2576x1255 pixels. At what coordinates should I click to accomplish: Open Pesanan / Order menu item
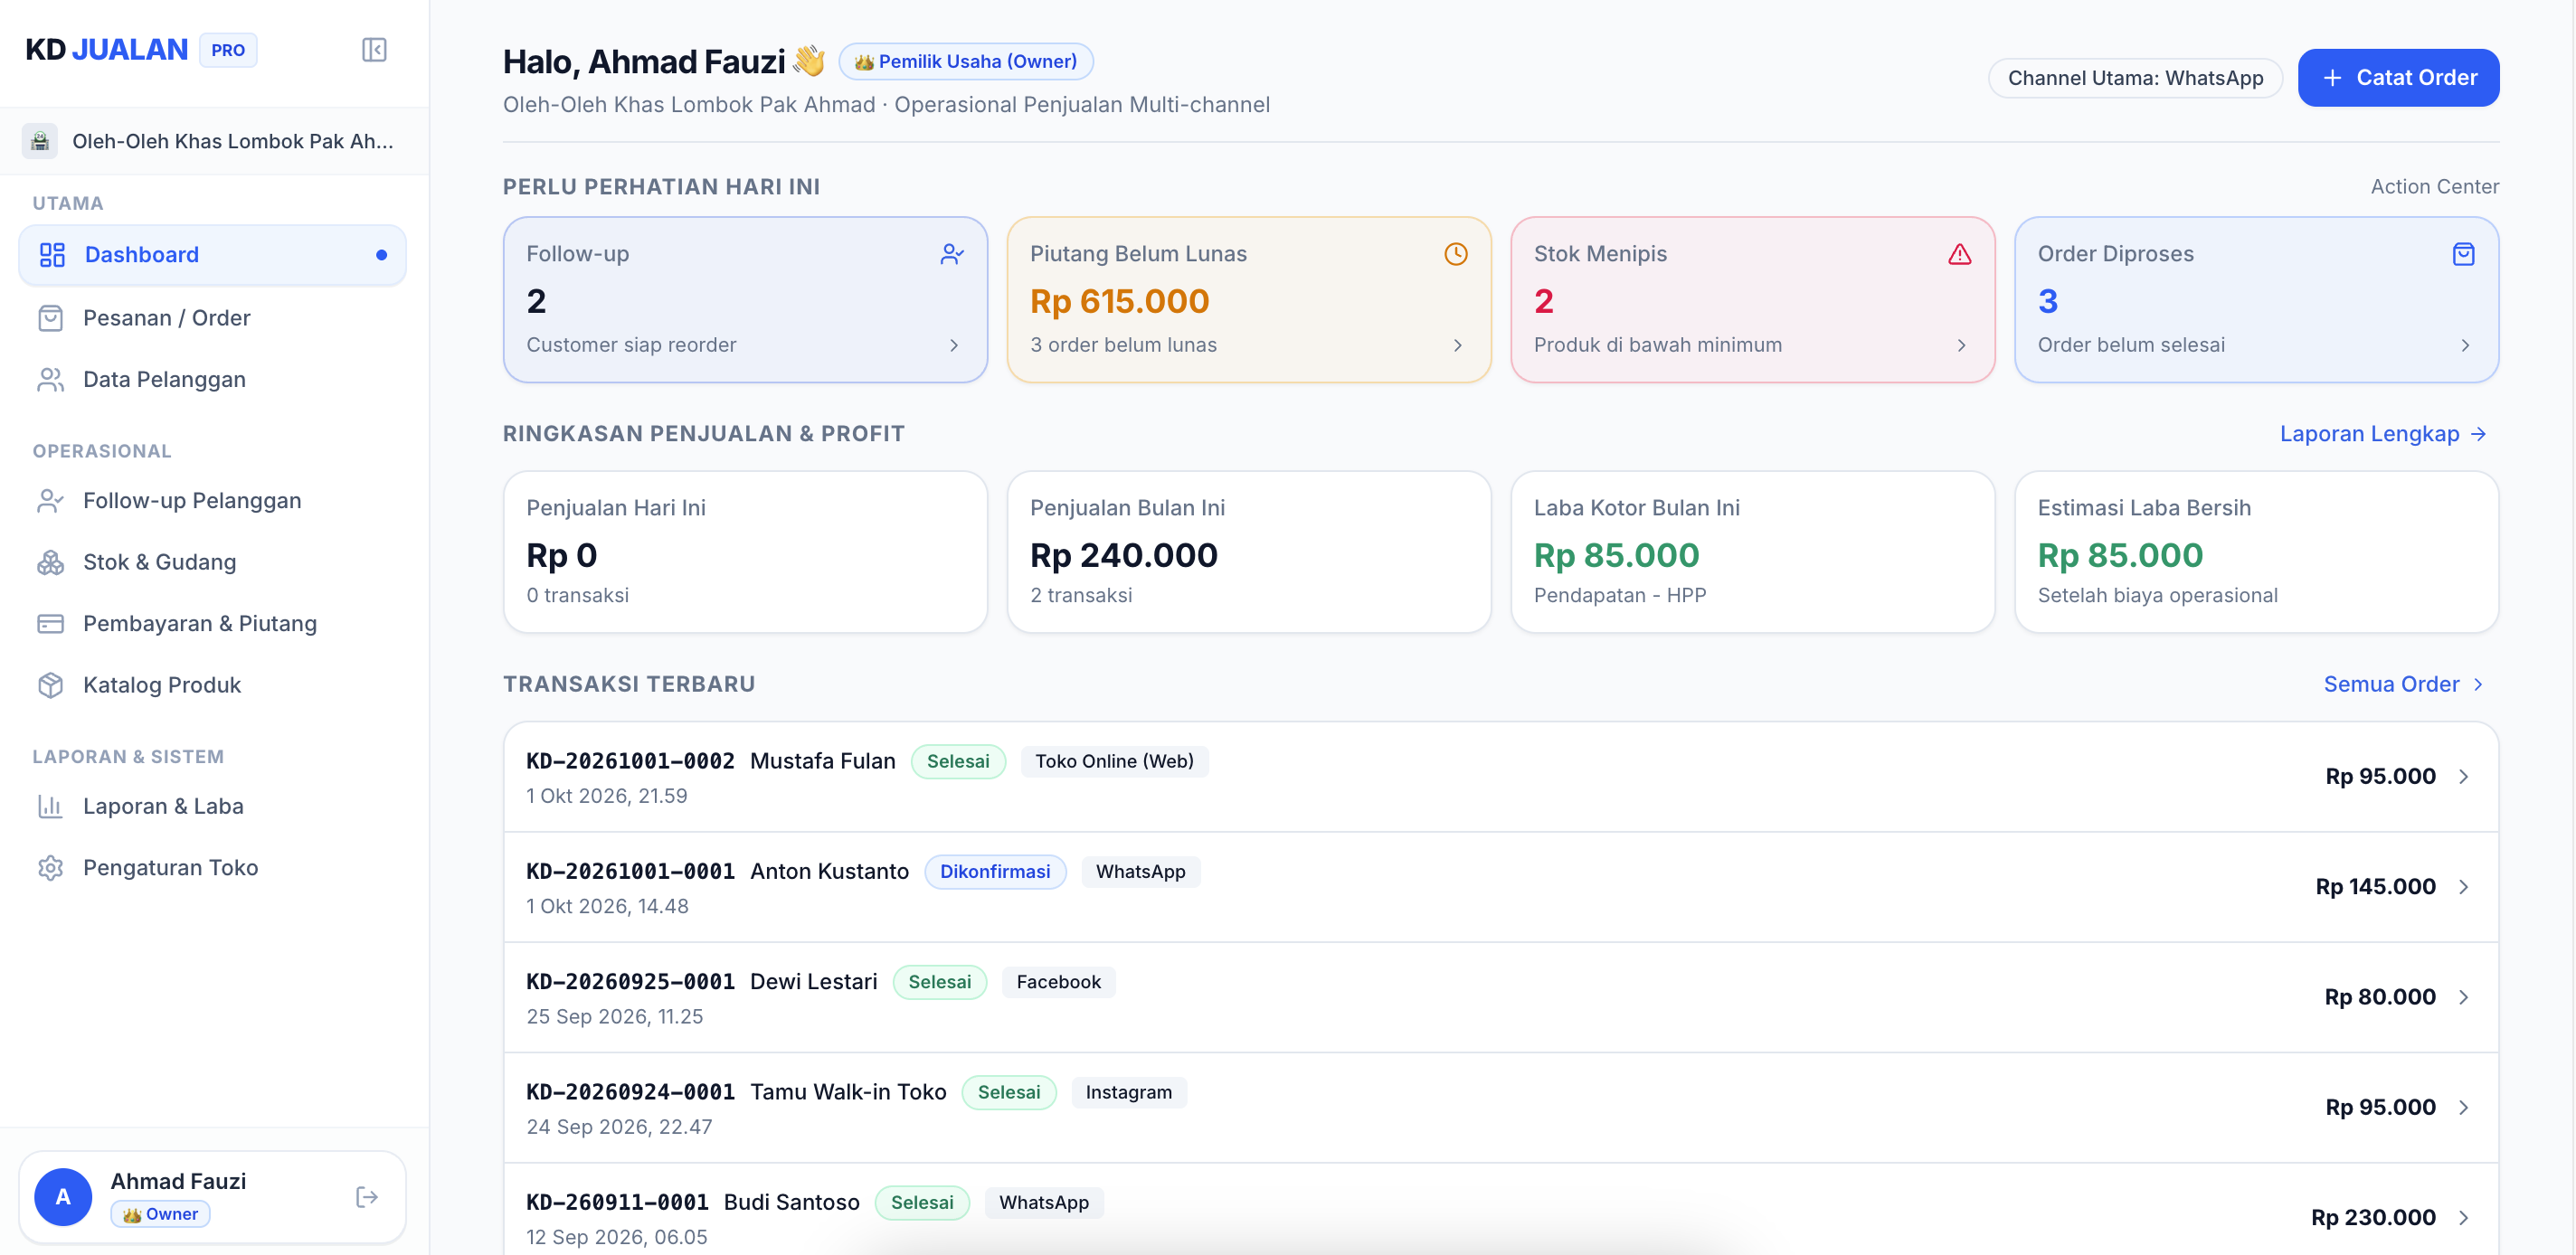tap(212, 318)
